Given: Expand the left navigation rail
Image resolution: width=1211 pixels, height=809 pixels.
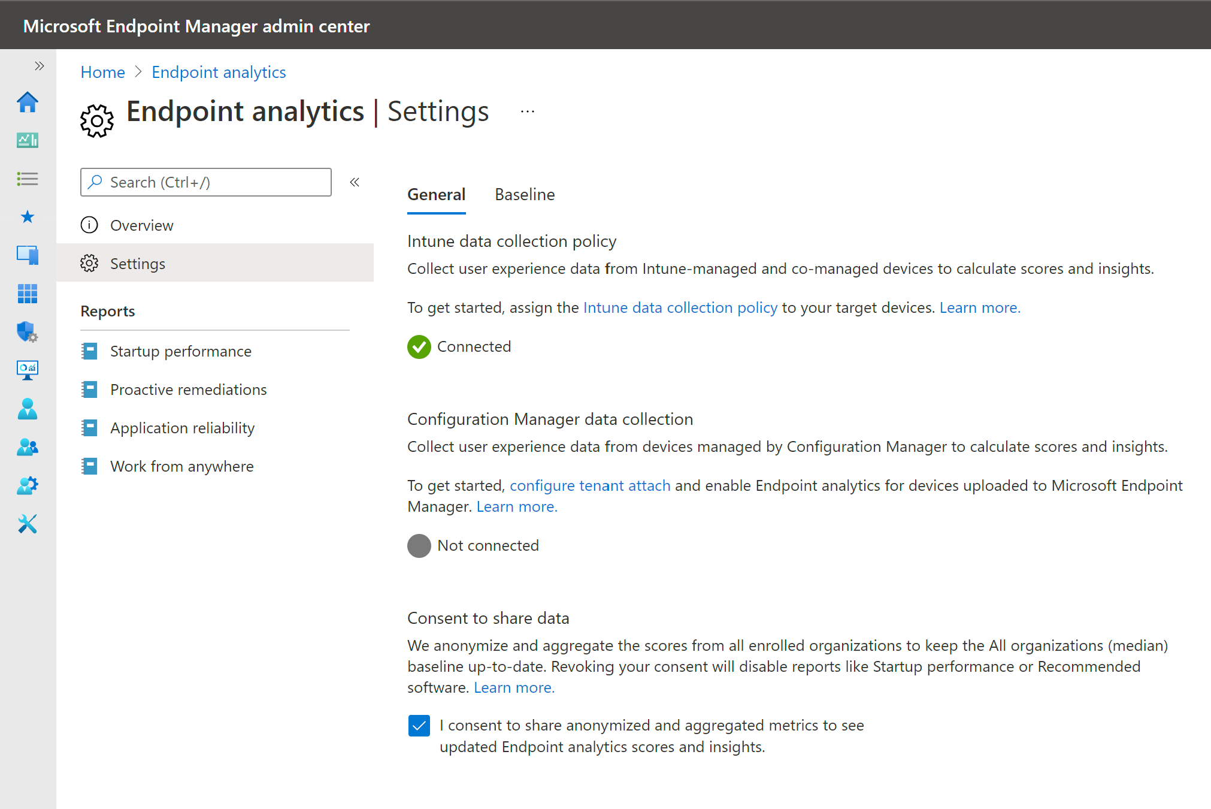Looking at the screenshot, I should [x=40, y=66].
